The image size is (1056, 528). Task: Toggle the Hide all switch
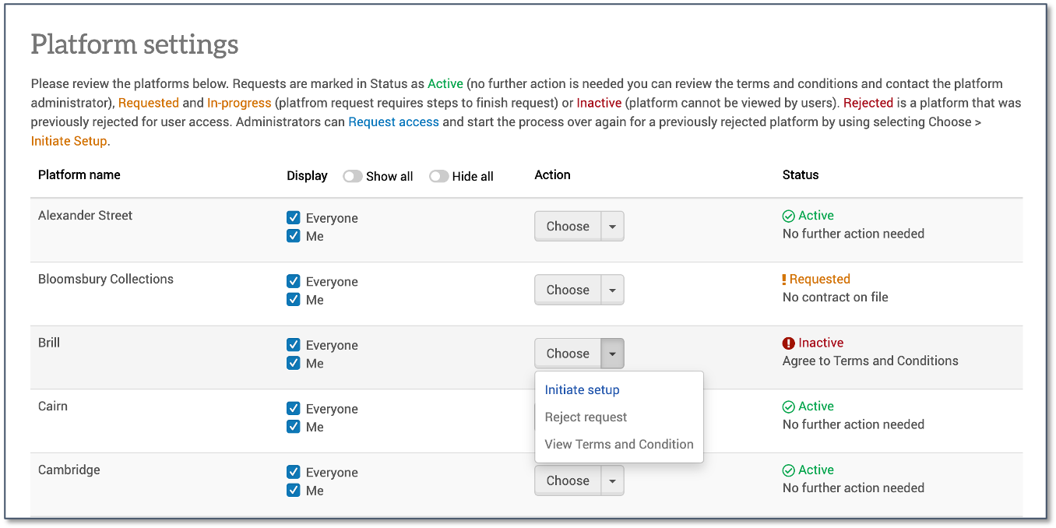438,176
